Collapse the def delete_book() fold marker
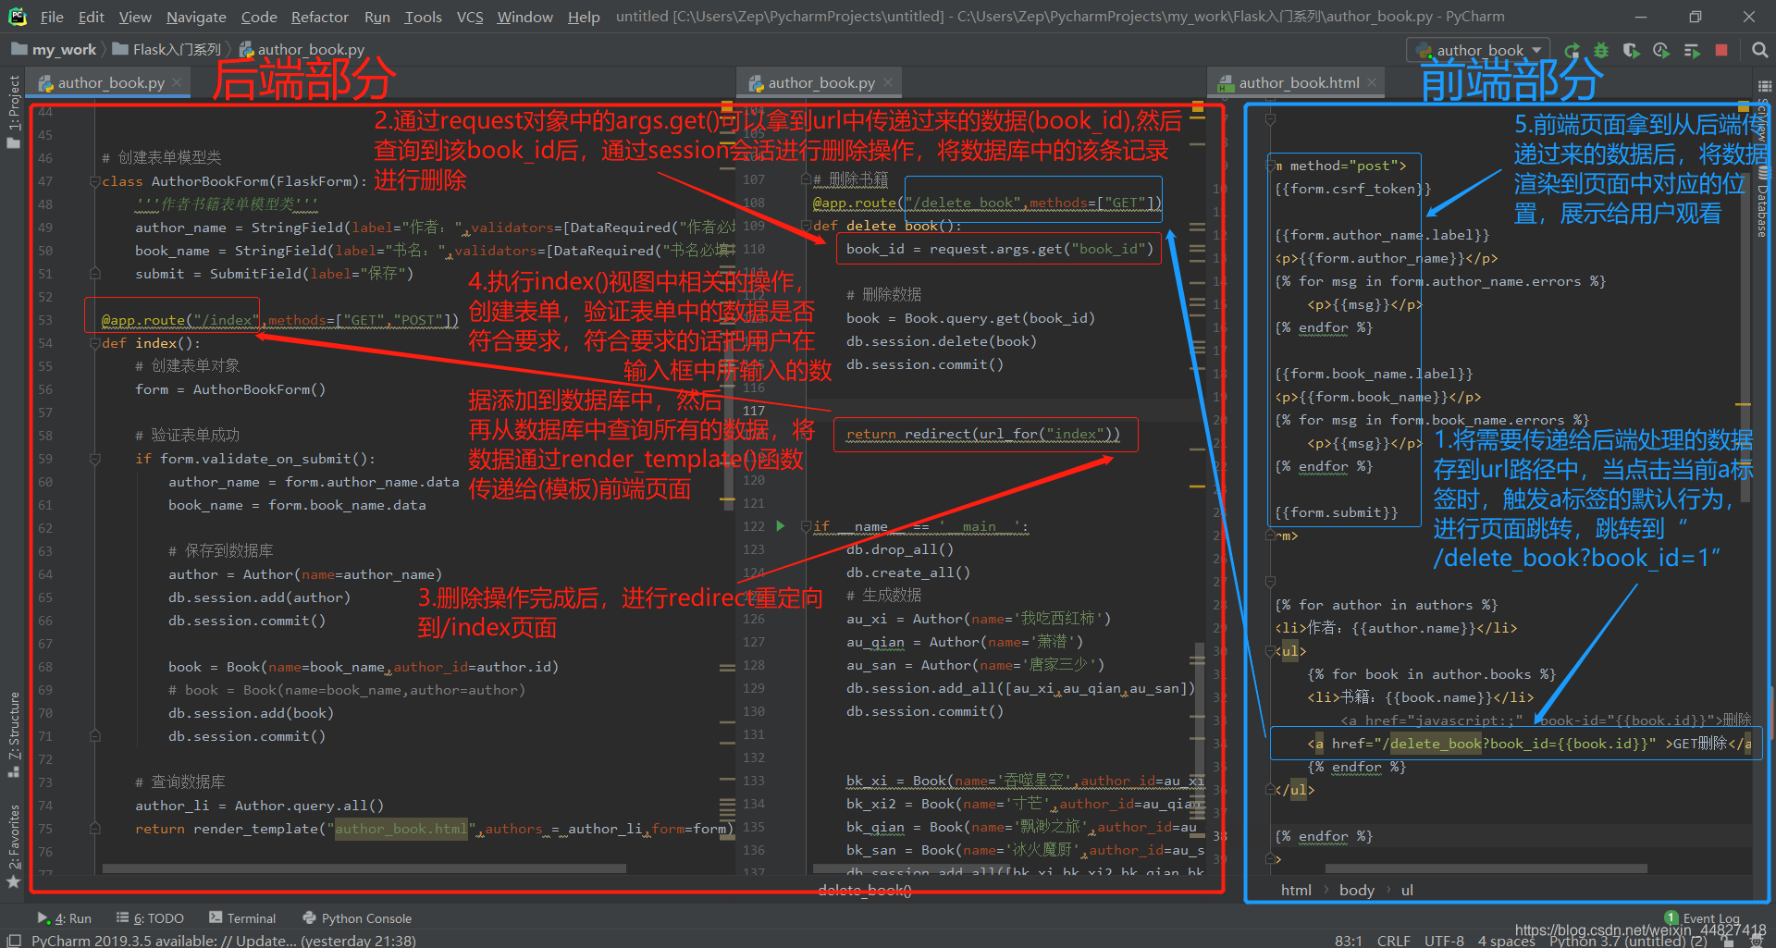Viewport: 1776px width, 948px height. (x=806, y=226)
